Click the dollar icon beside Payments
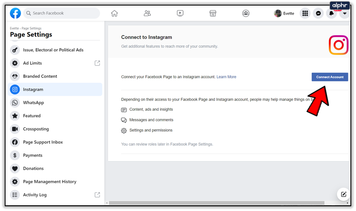 [15, 155]
